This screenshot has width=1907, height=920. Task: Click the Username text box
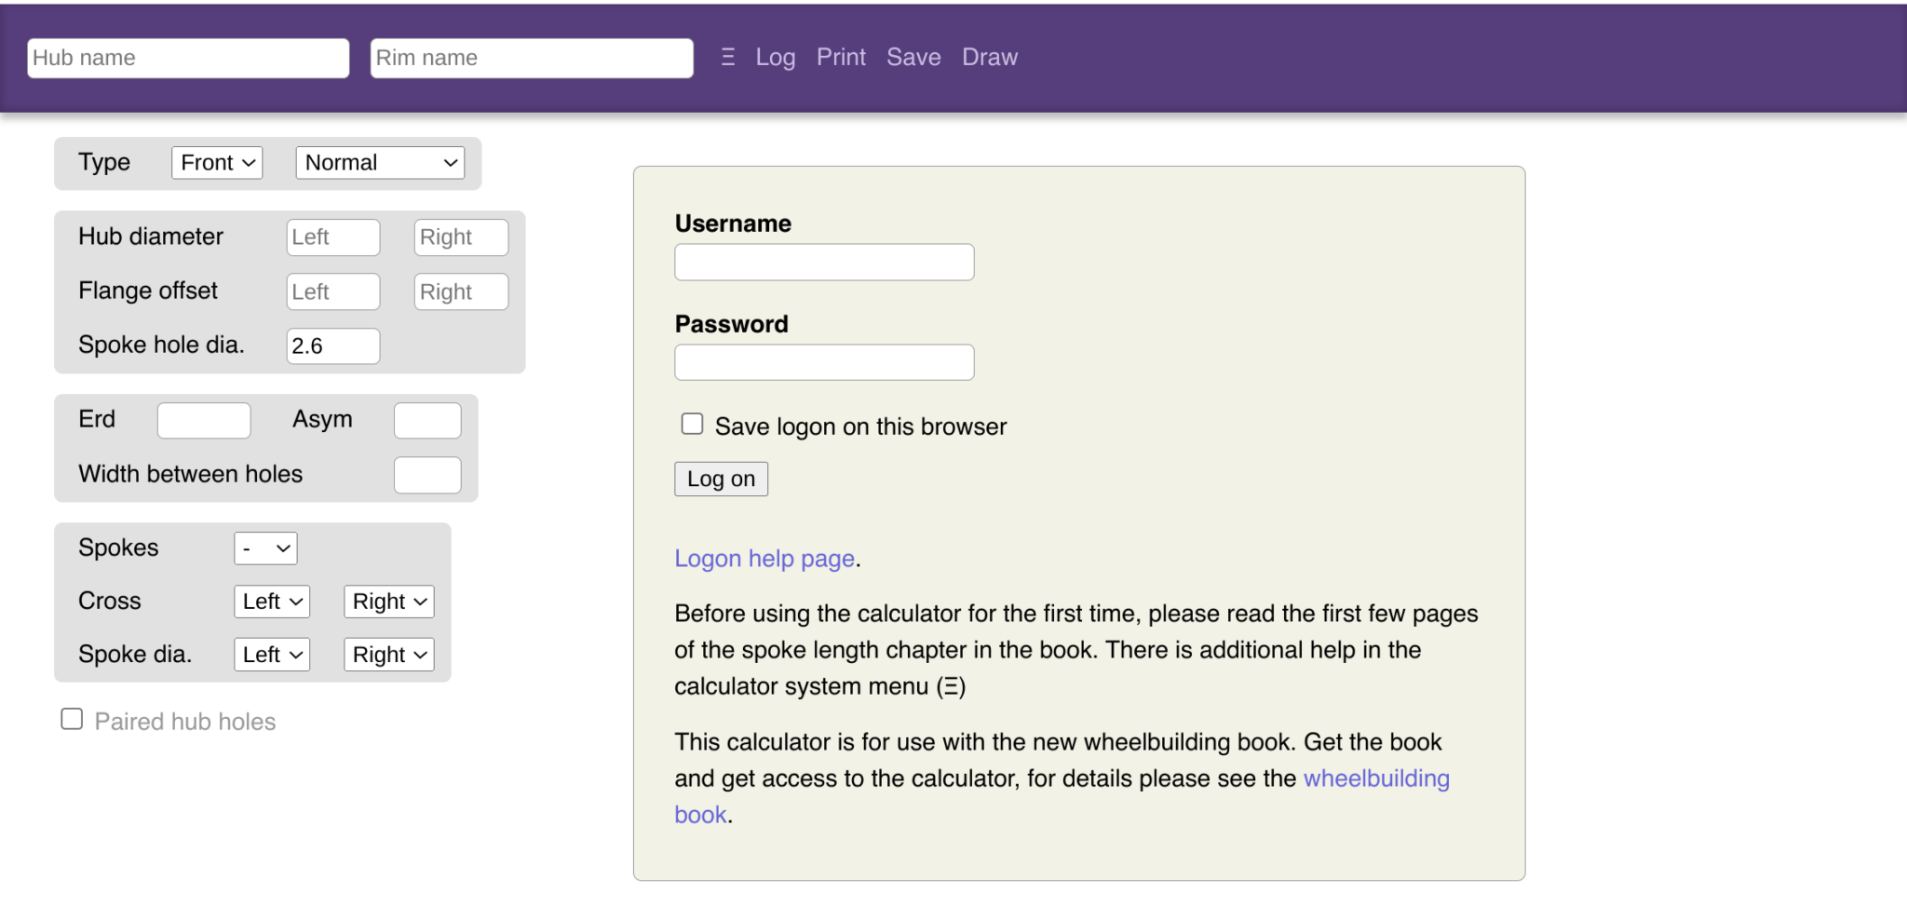824,263
